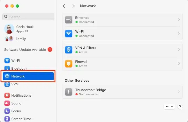Image resolution: width=188 pixels, height=122 pixels.
Task: Click the Screen Time hourglass icon
Action: coord(7,119)
